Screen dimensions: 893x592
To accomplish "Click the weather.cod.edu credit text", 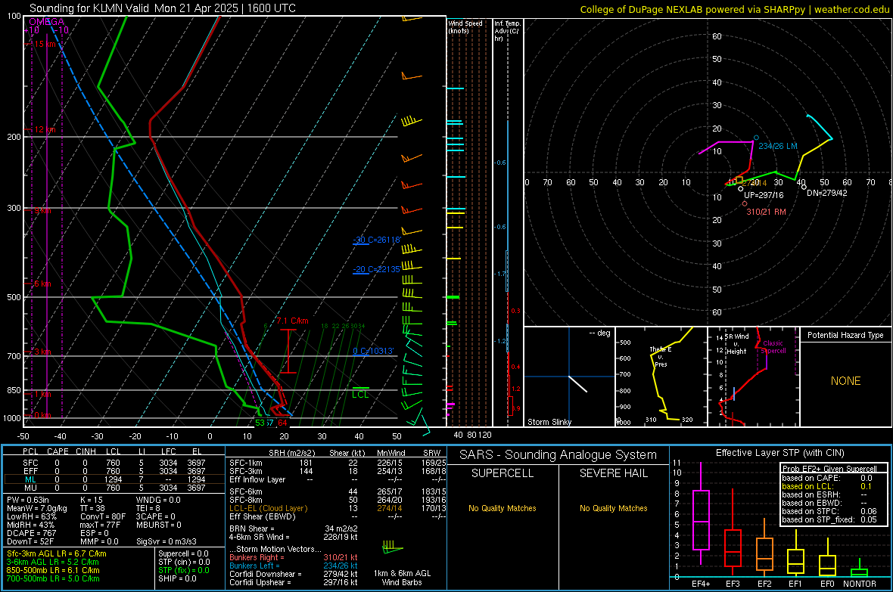I will 852,9.
